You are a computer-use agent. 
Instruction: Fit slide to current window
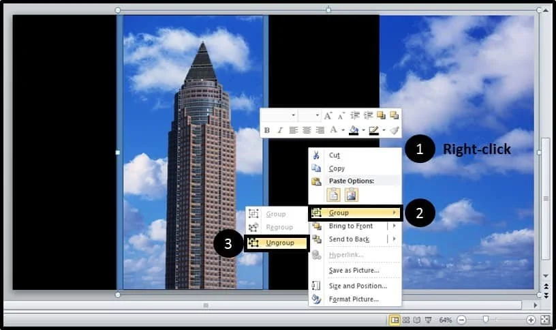545,320
